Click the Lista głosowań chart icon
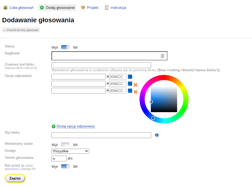This screenshot has height=187, width=252. (5, 8)
